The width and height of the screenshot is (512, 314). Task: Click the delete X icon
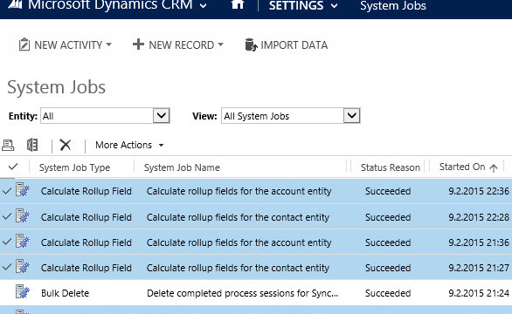click(x=66, y=145)
